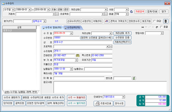
Task: Select the 수주일 bottom list tab
Action: point(14,92)
